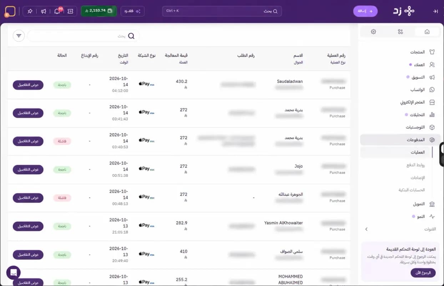Switch to the sidebar home tab icon

click(x=427, y=32)
